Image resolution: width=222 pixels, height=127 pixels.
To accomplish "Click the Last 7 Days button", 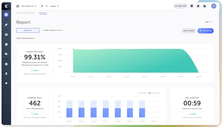I will (x=189, y=30).
